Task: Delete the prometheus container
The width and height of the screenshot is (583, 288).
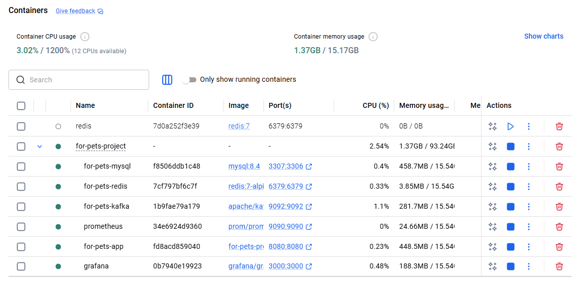Action: (559, 227)
